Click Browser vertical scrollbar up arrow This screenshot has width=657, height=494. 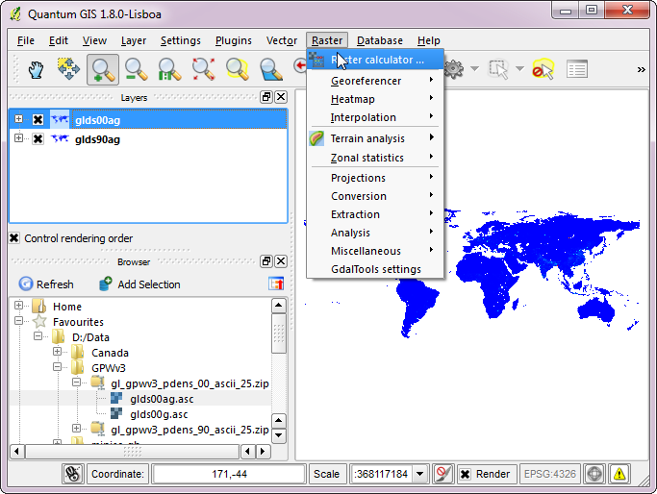279,306
